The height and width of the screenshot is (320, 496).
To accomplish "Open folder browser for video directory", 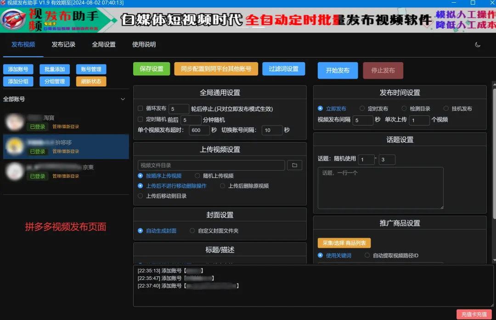I will click(294, 165).
